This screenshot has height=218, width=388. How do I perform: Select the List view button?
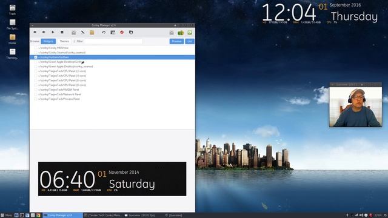click(190, 41)
